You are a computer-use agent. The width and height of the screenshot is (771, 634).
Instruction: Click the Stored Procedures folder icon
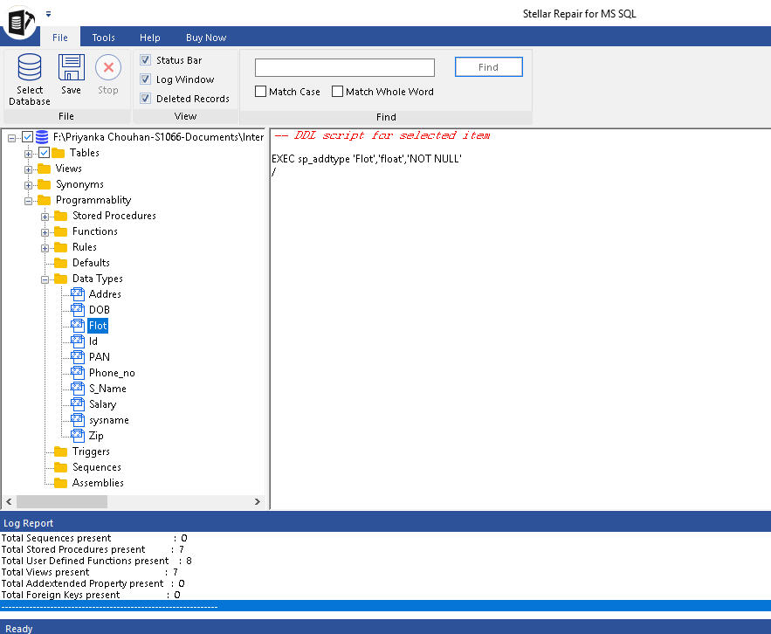click(x=60, y=216)
